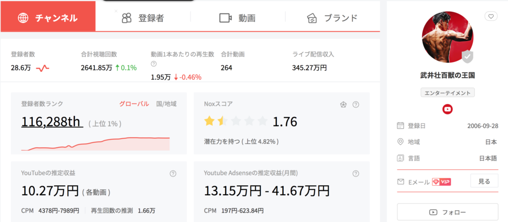Open the チャンネル tab
This screenshot has height=222, width=508.
pyautogui.click(x=48, y=16)
